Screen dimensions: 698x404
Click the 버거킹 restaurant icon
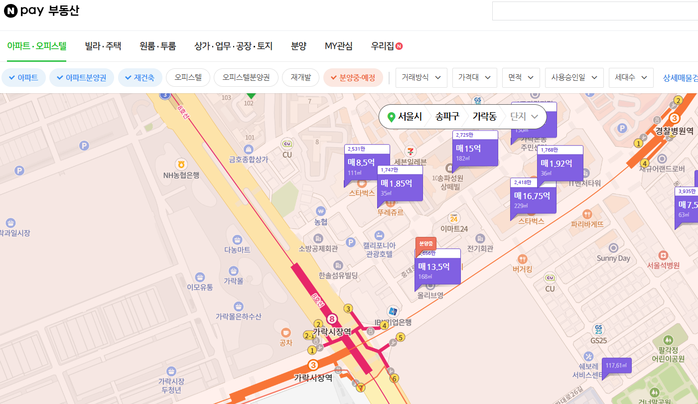[x=522, y=259]
